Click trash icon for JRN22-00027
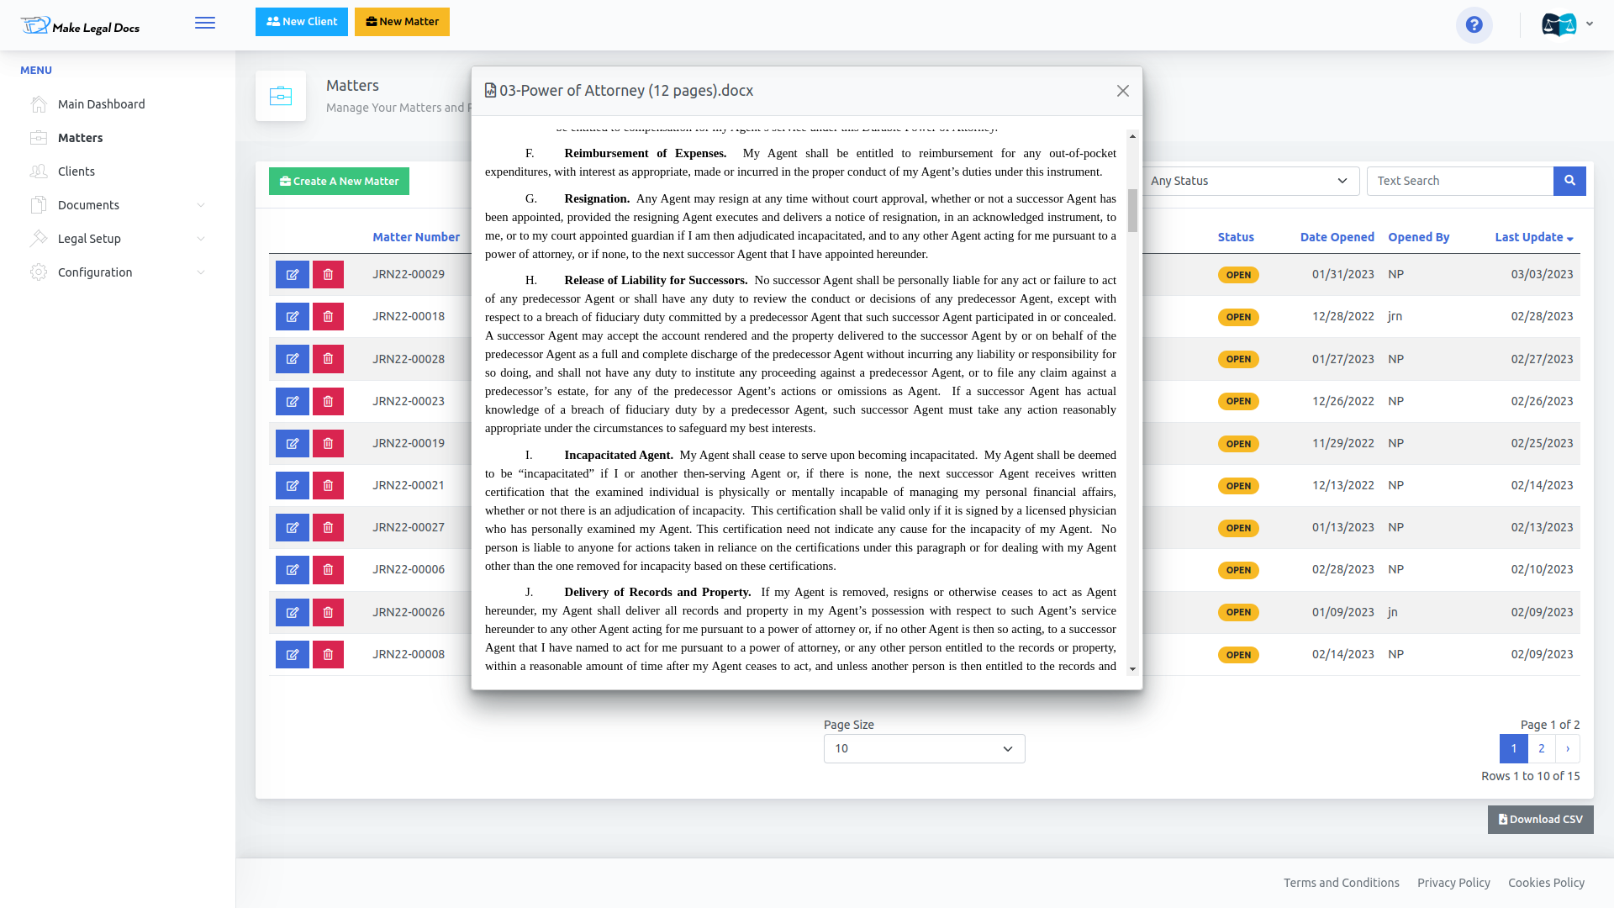The height and width of the screenshot is (908, 1614). (x=328, y=528)
